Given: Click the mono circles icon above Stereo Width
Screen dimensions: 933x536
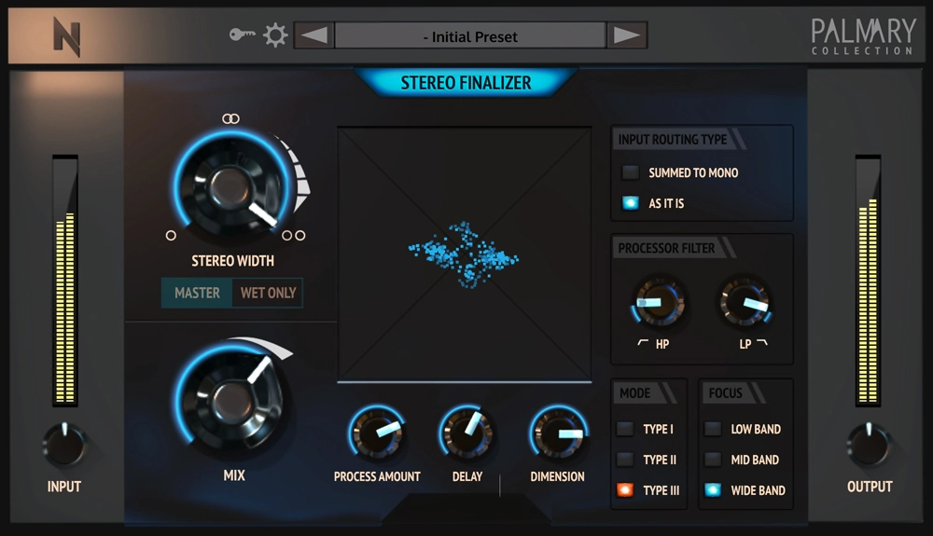Looking at the screenshot, I should tap(231, 118).
